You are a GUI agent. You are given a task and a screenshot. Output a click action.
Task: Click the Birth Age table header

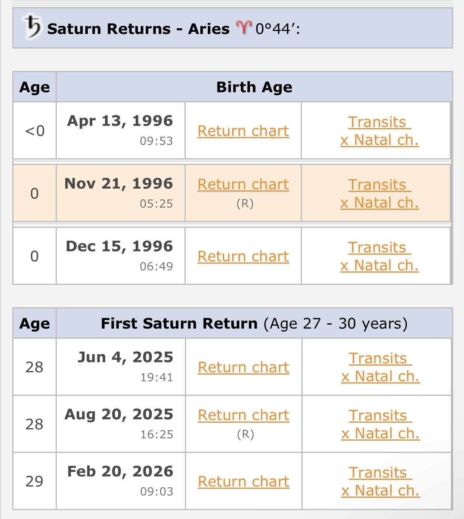pyautogui.click(x=255, y=87)
